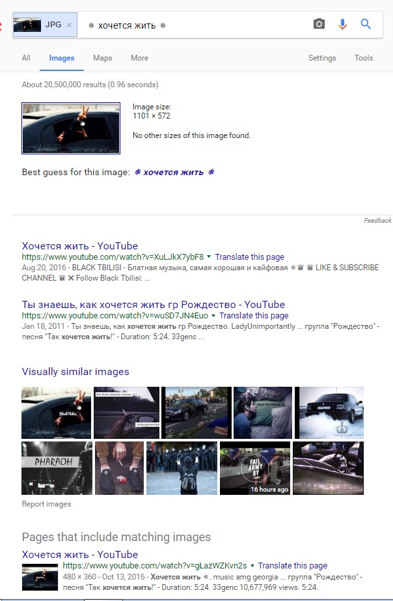The image size is (393, 601).
Task: Start voice search with the microphone icon
Action: click(x=342, y=24)
